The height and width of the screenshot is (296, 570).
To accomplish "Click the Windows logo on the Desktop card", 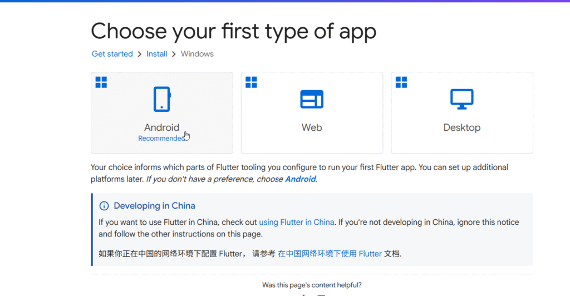I will tap(401, 82).
